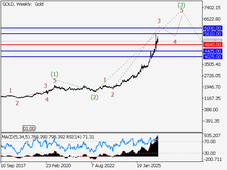The width and height of the screenshot is (227, 170).
Task: Click the blue 6000.00 price label
Action: (x=212, y=28)
